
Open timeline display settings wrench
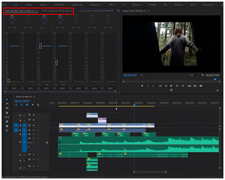[38, 105]
